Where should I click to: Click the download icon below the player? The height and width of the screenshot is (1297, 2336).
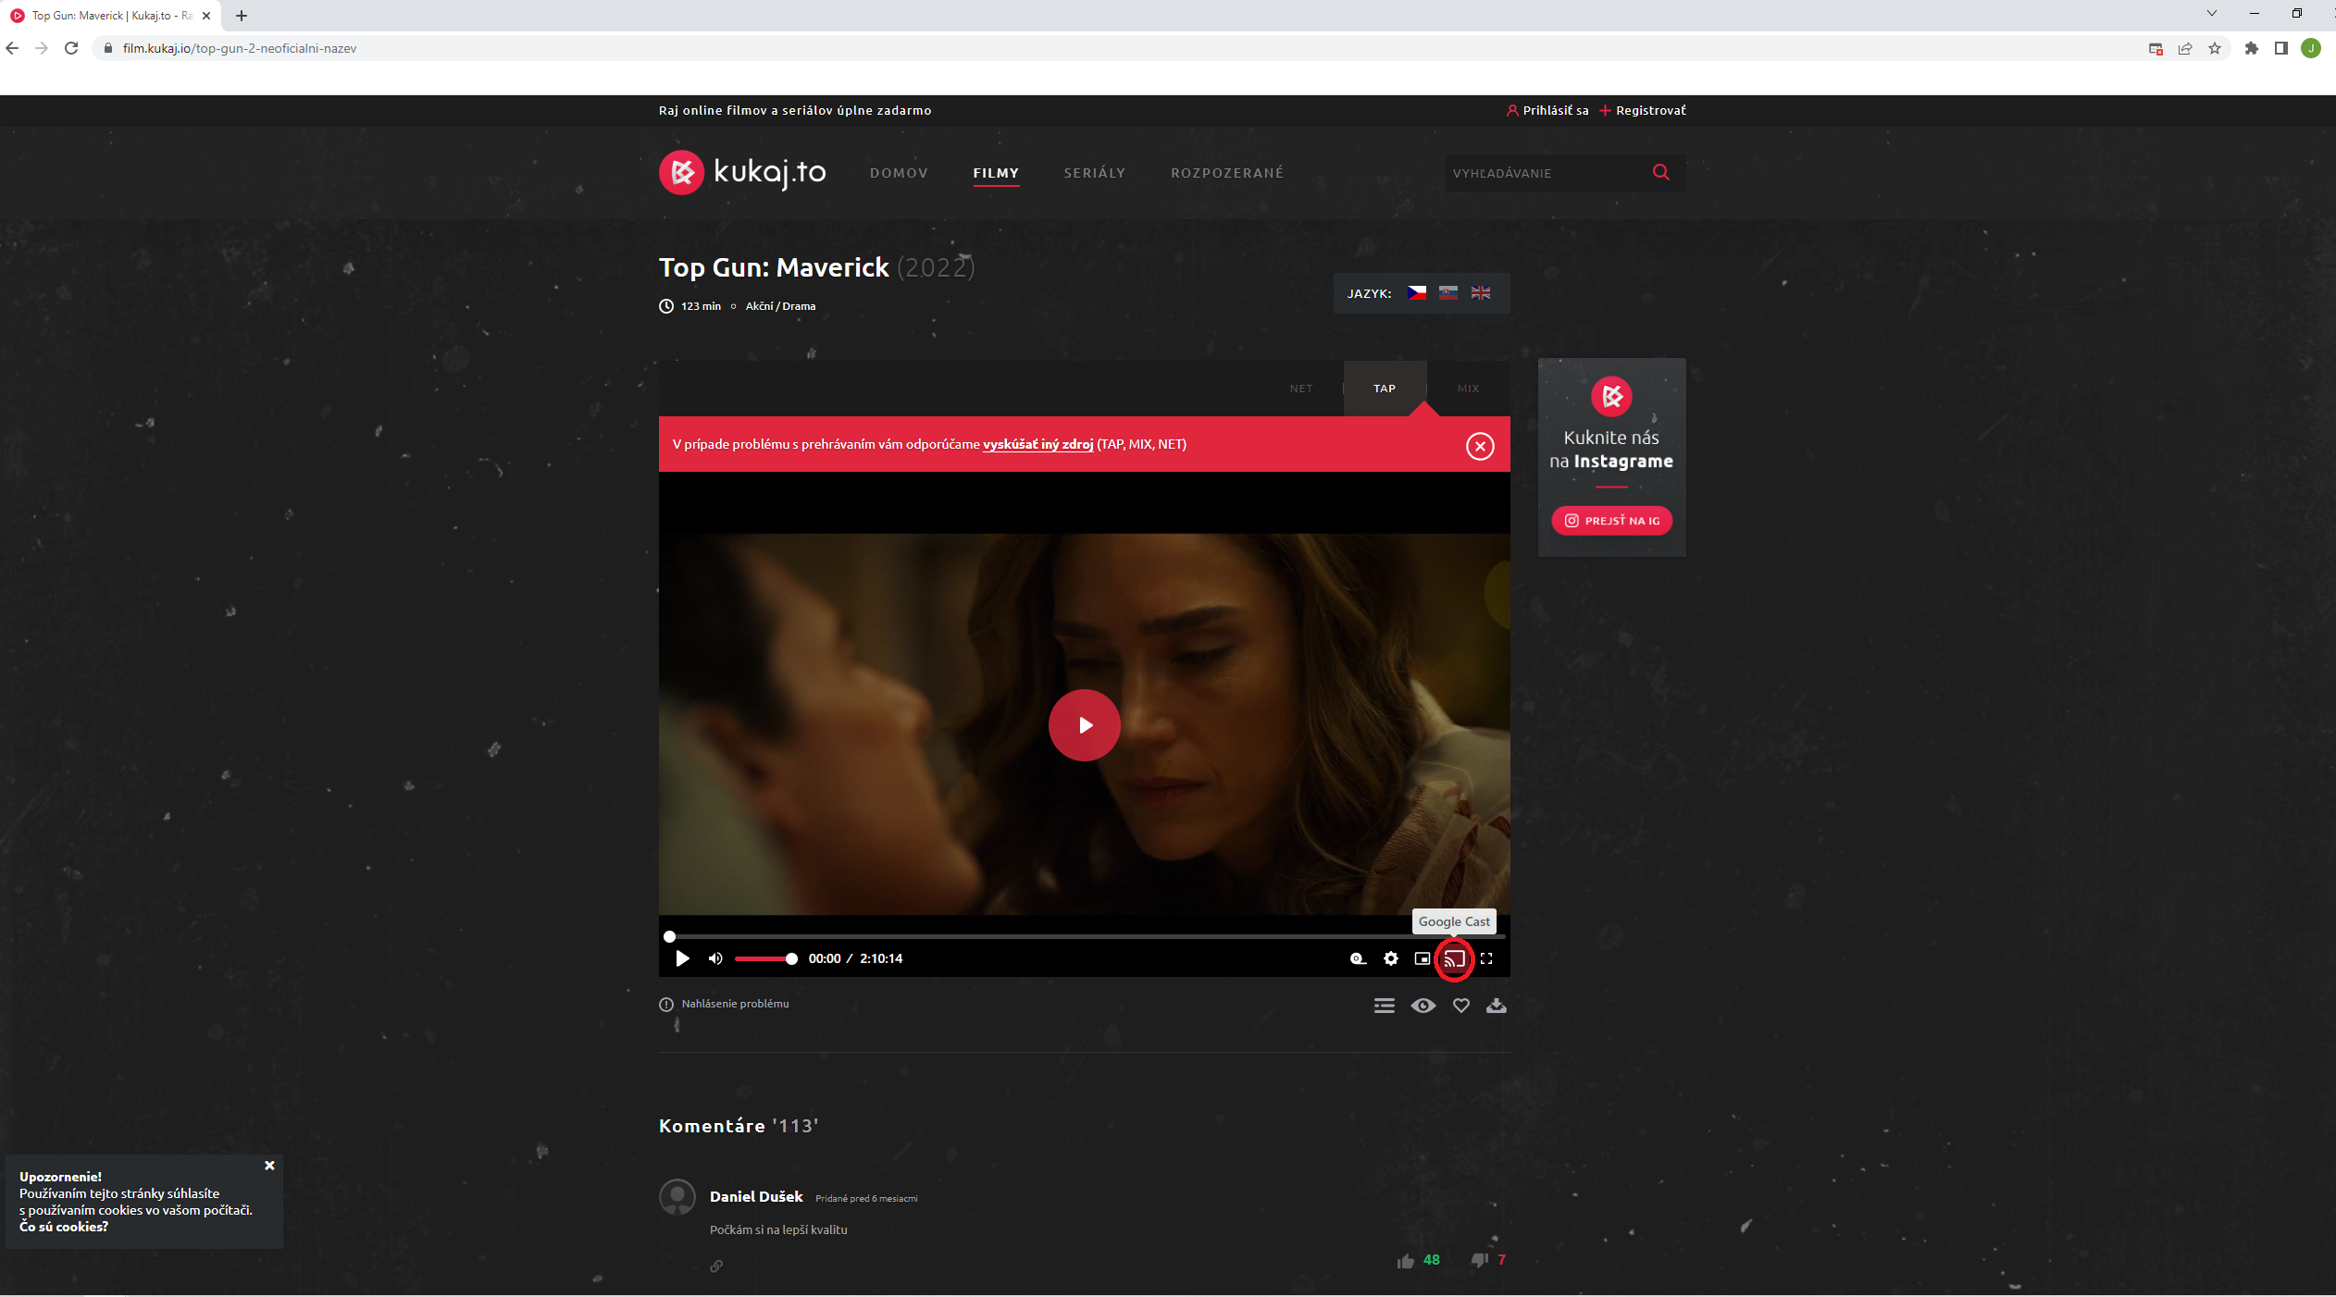coord(1497,1007)
